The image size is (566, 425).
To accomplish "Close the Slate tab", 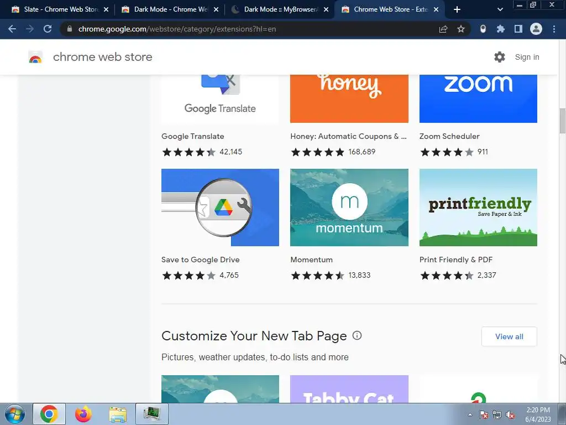I will pos(106,10).
